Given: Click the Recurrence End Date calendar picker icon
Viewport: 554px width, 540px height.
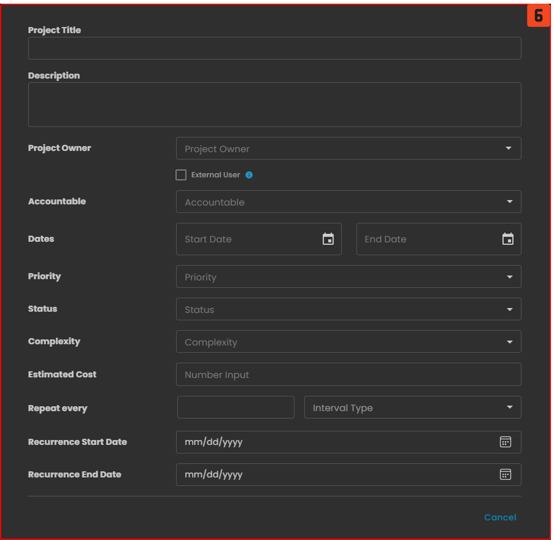Looking at the screenshot, I should click(505, 474).
